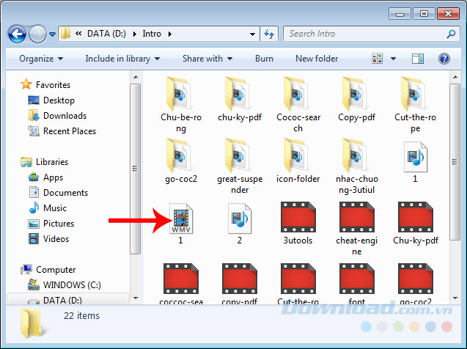The image size is (467, 349).
Task: Select the WMV file named 1
Action: (180, 218)
